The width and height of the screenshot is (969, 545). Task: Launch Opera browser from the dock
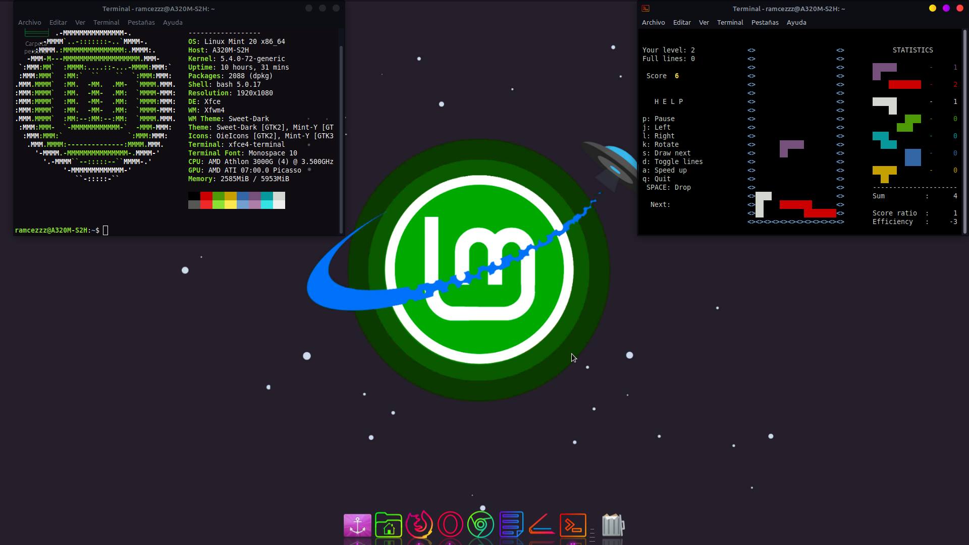point(450,525)
